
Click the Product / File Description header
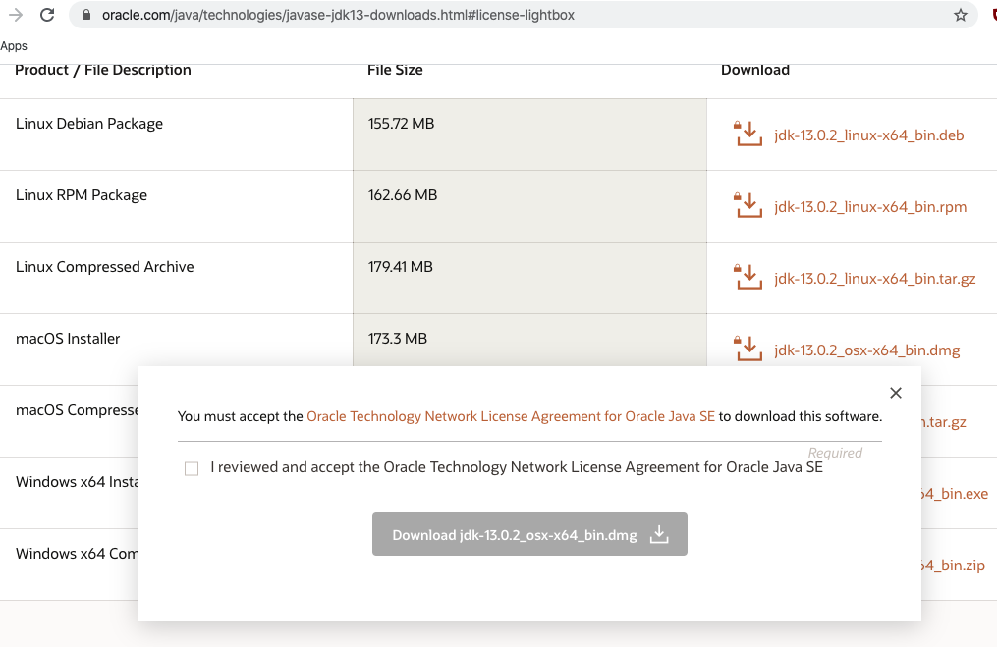click(x=103, y=70)
